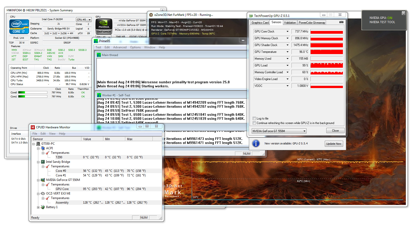Select the Assembly temperature row
Screen dimensions: 412x232
97,203
